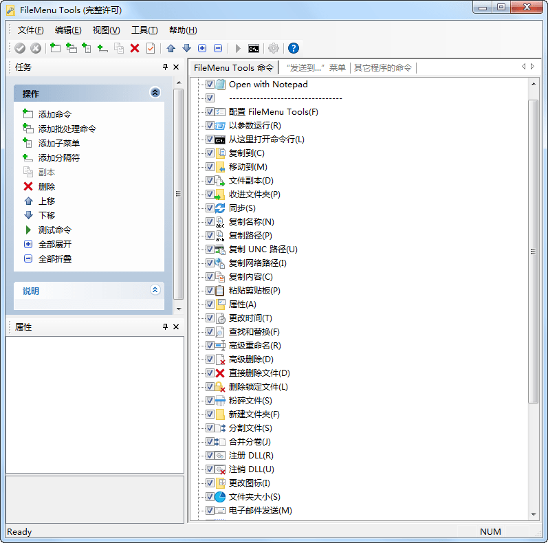Toggle the 以参数运行(R) checkbox

pos(210,126)
